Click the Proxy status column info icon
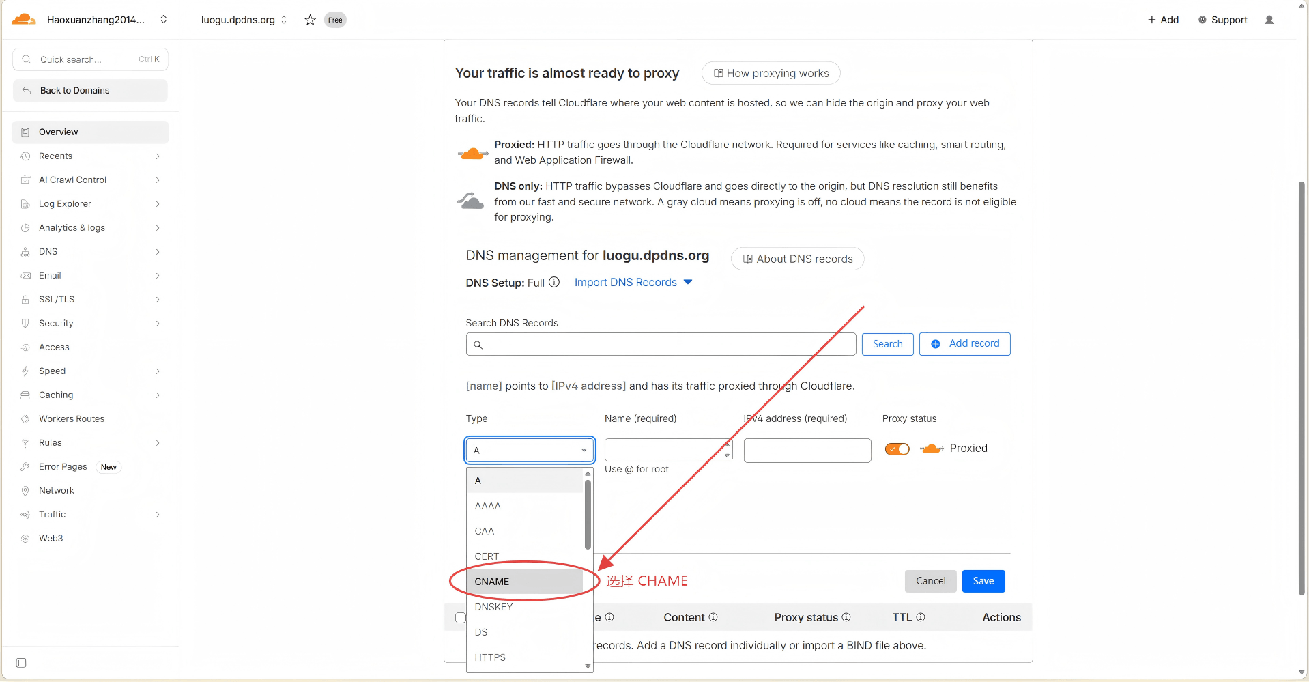This screenshot has height=682, width=1309. point(846,617)
